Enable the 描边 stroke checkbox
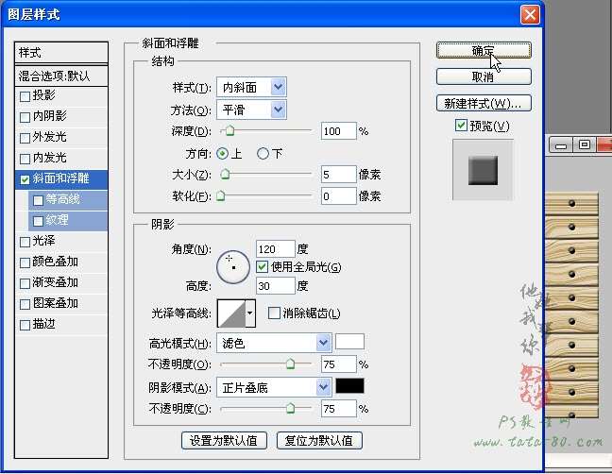The height and width of the screenshot is (474, 612). pos(25,325)
